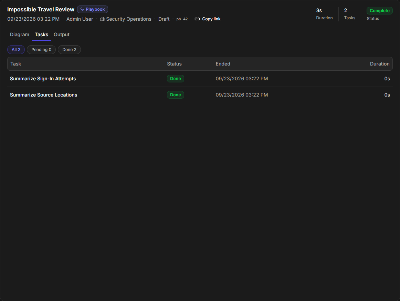Switch to the Diagram tab
The height and width of the screenshot is (301, 400).
tap(19, 34)
